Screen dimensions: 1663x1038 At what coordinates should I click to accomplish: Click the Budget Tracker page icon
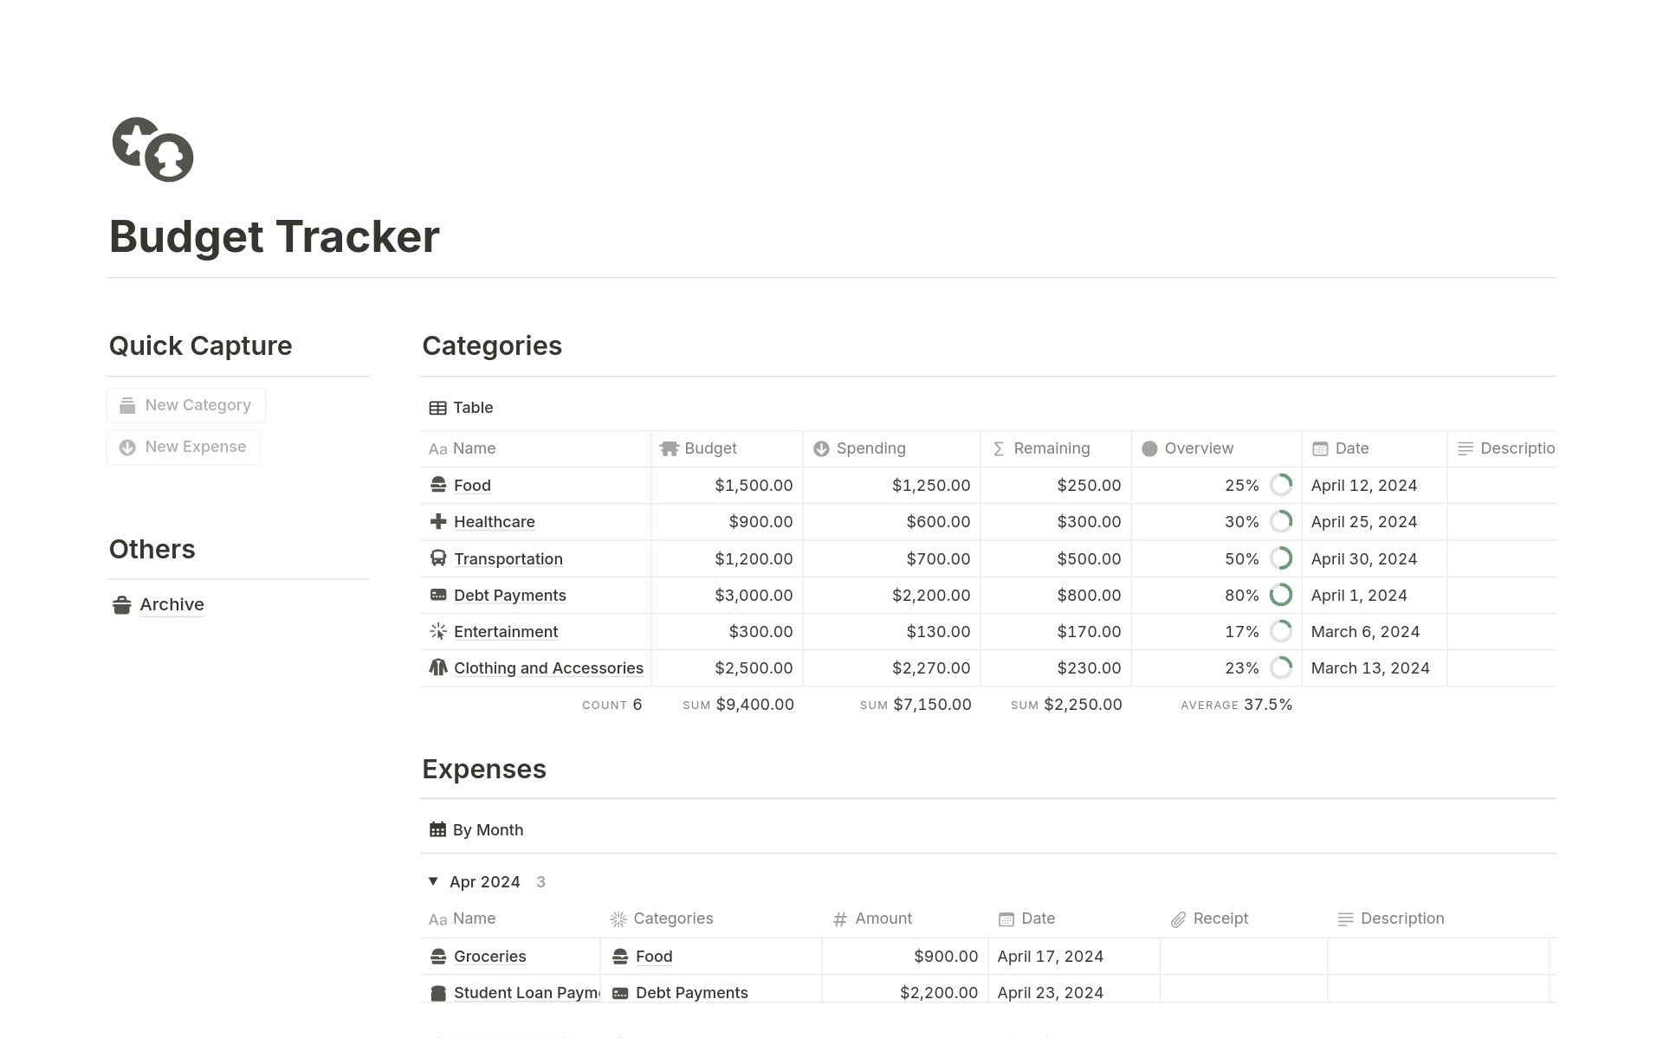coord(152,149)
